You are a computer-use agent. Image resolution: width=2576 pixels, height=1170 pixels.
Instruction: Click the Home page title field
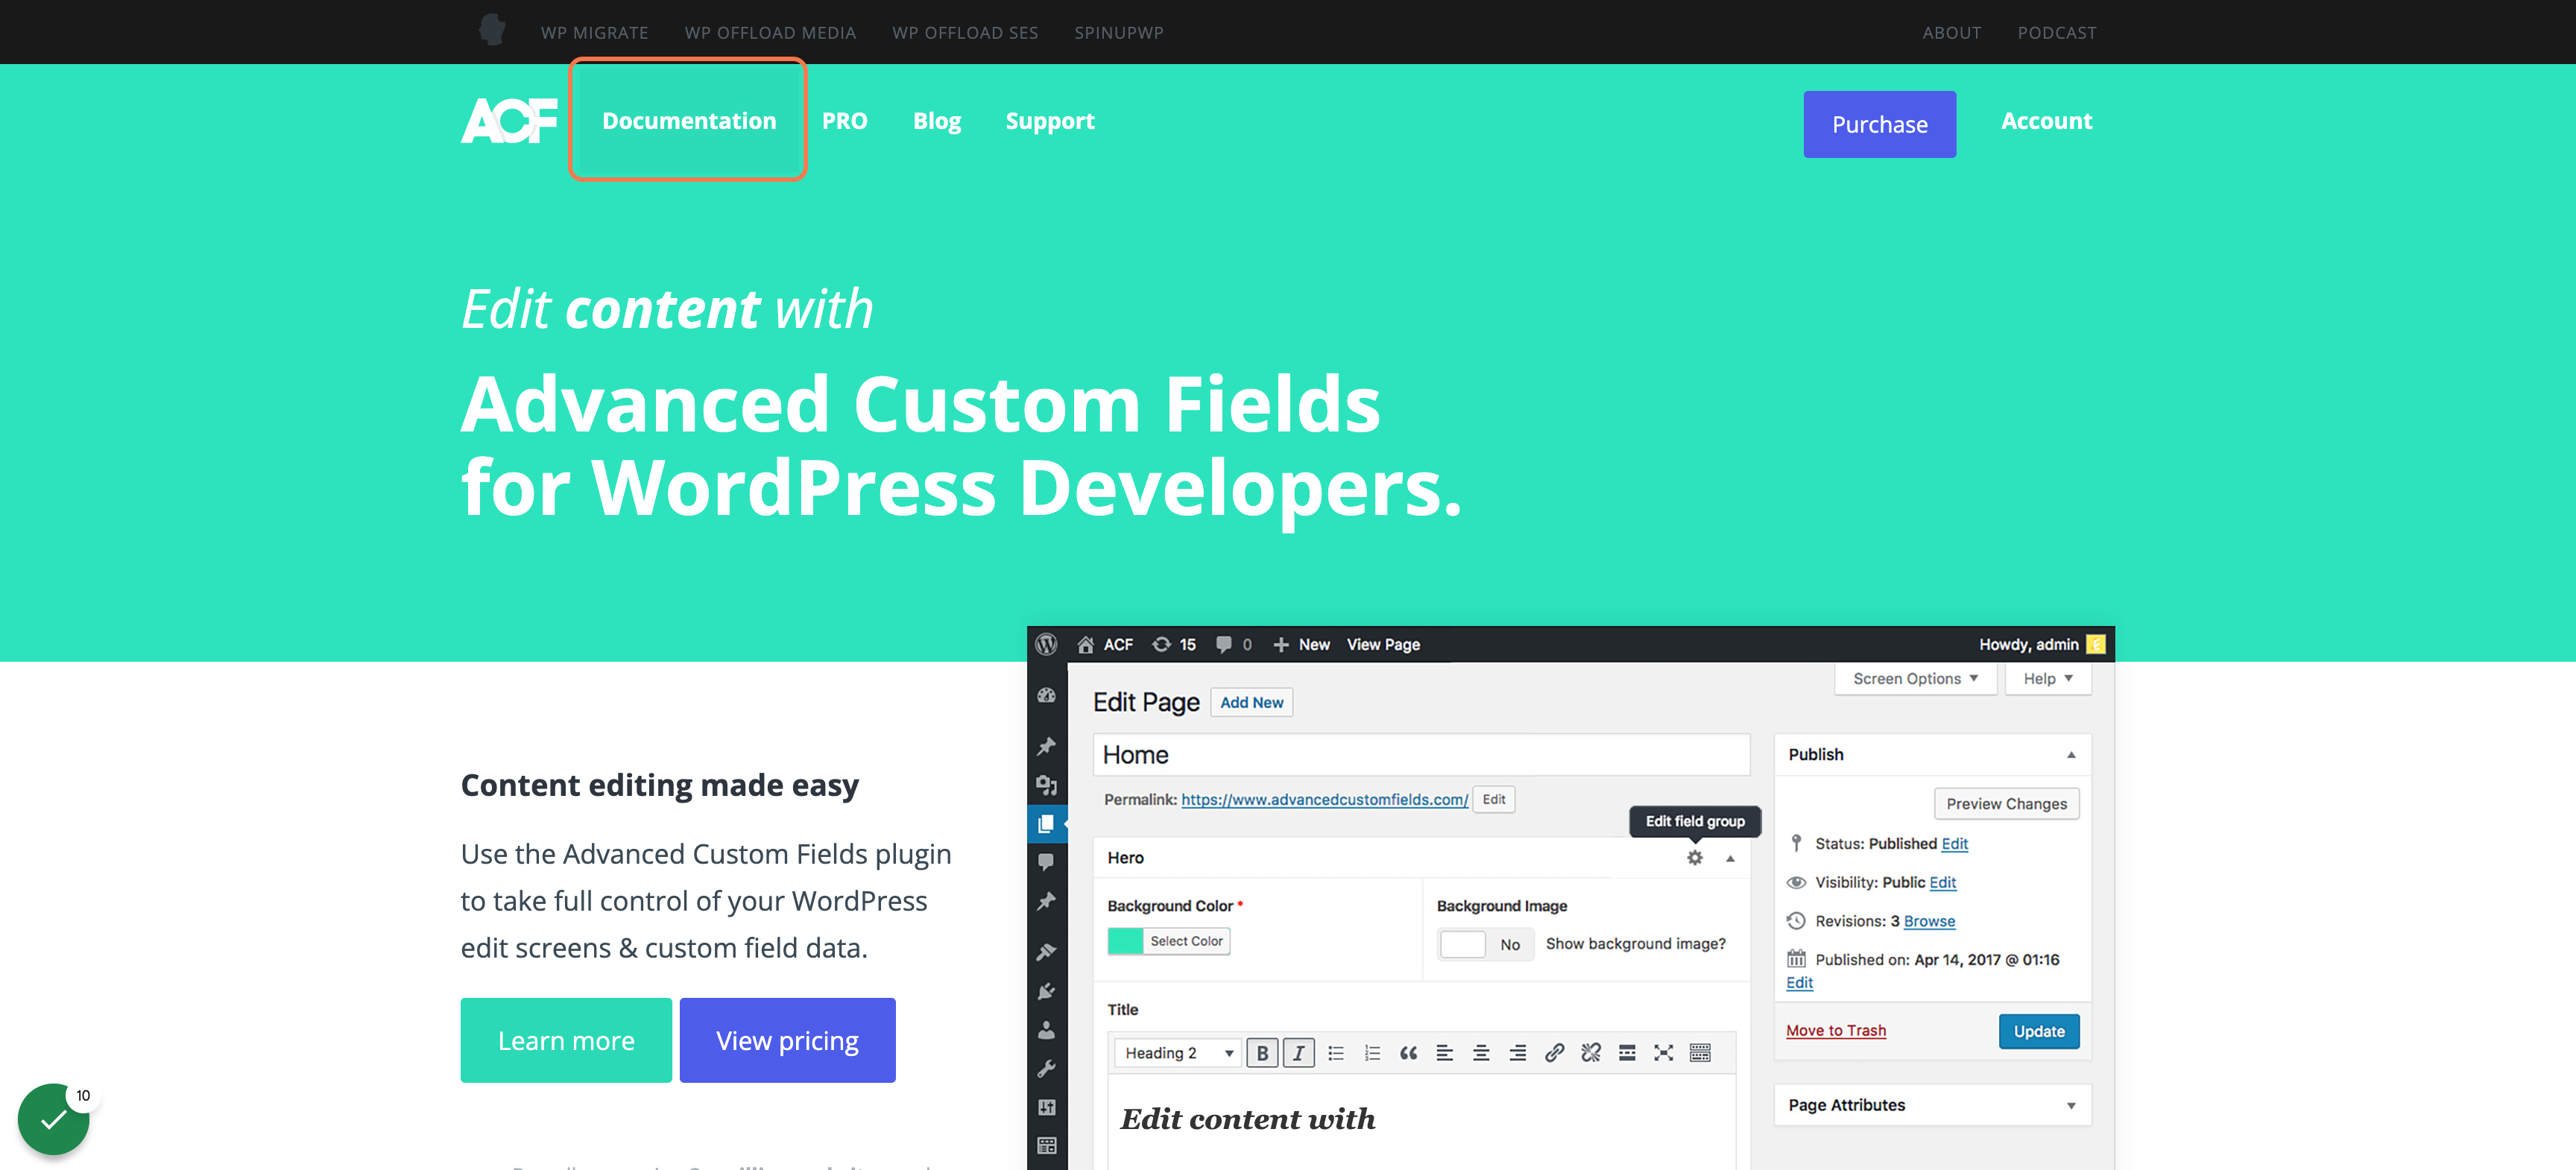coord(1421,755)
